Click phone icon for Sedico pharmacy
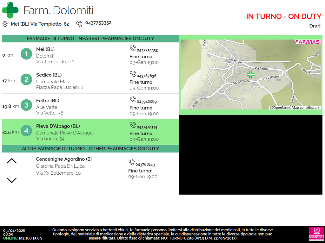 click(x=133, y=74)
